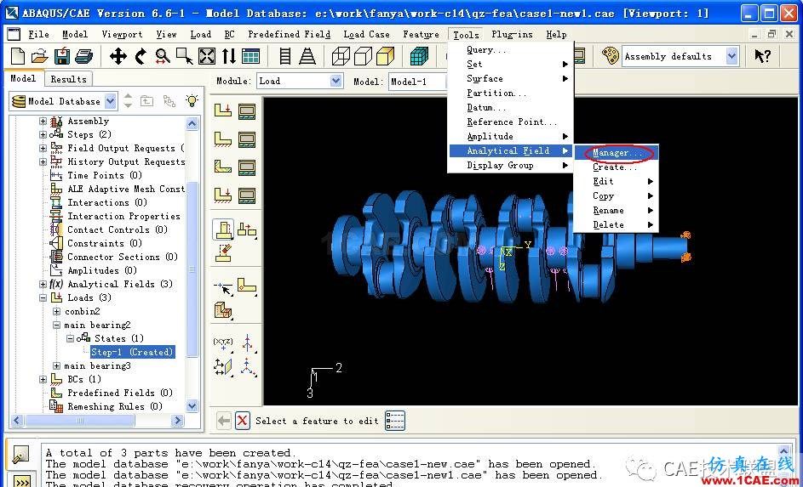Select Step-1 (Created) tree item
803x487 pixels.
132,352
